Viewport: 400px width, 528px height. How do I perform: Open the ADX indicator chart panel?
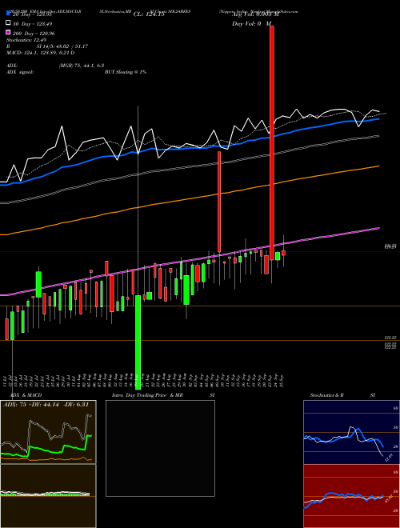[48, 432]
